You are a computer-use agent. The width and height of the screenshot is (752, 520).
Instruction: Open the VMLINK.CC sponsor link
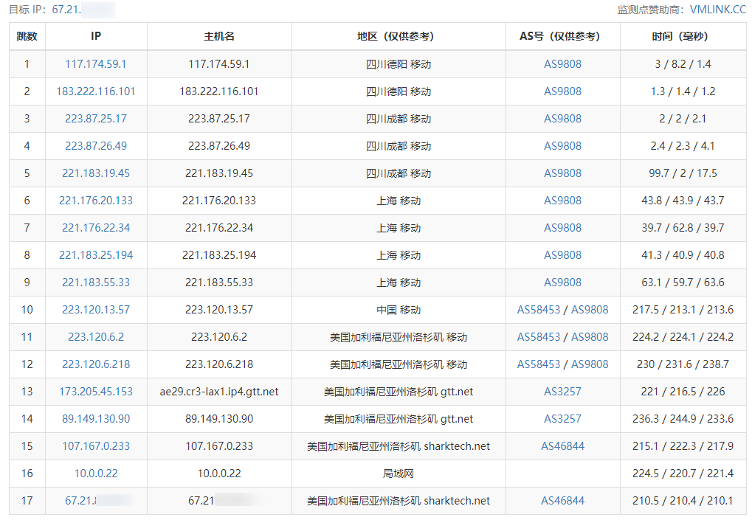pos(717,10)
